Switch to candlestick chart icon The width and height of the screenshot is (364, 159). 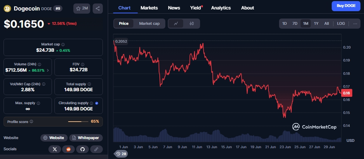click(192, 23)
